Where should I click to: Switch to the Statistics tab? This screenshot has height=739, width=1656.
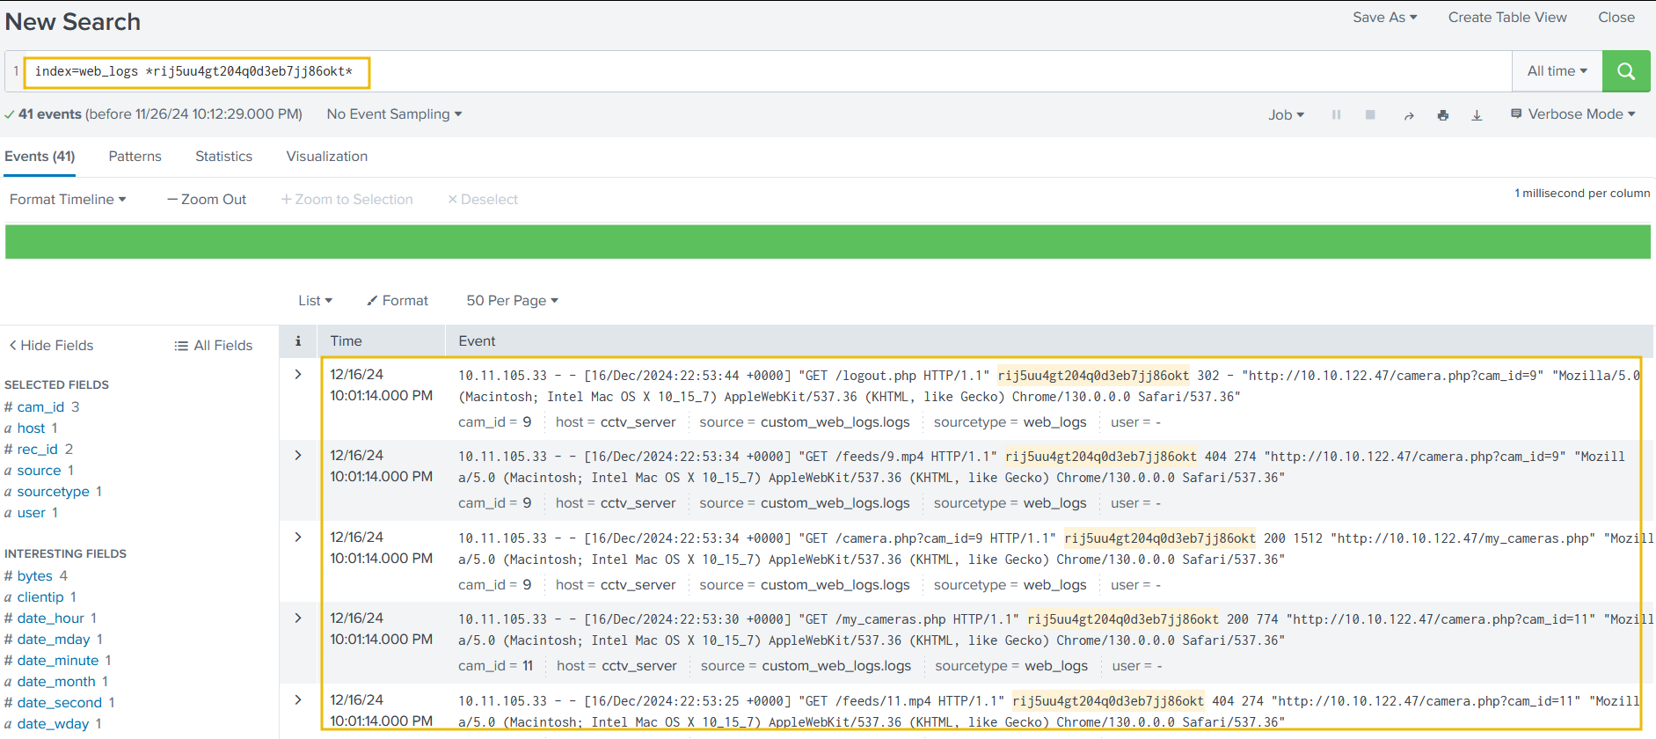coord(223,157)
